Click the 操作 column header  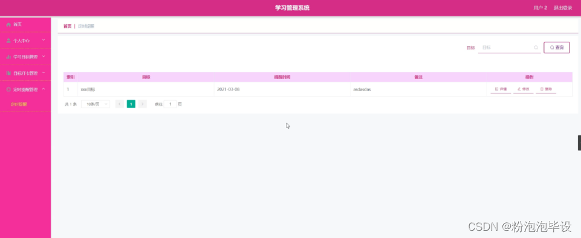(x=529, y=77)
